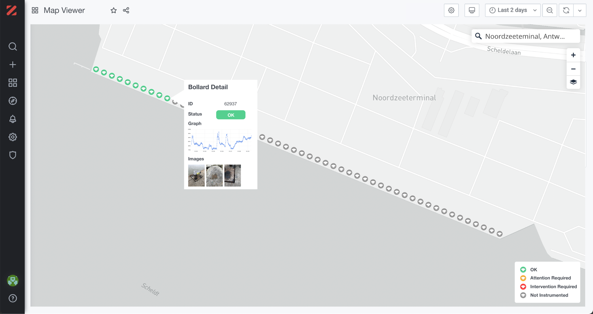Viewport: 593px width, 314px height.
Task: Click the green OK legend swatch
Action: tap(523, 270)
